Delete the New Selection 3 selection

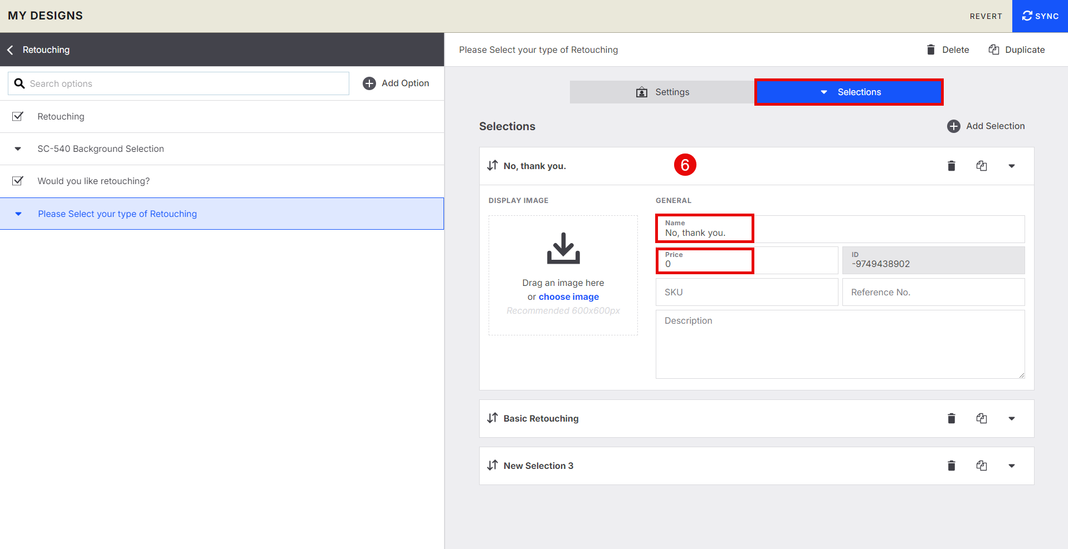[x=952, y=466]
